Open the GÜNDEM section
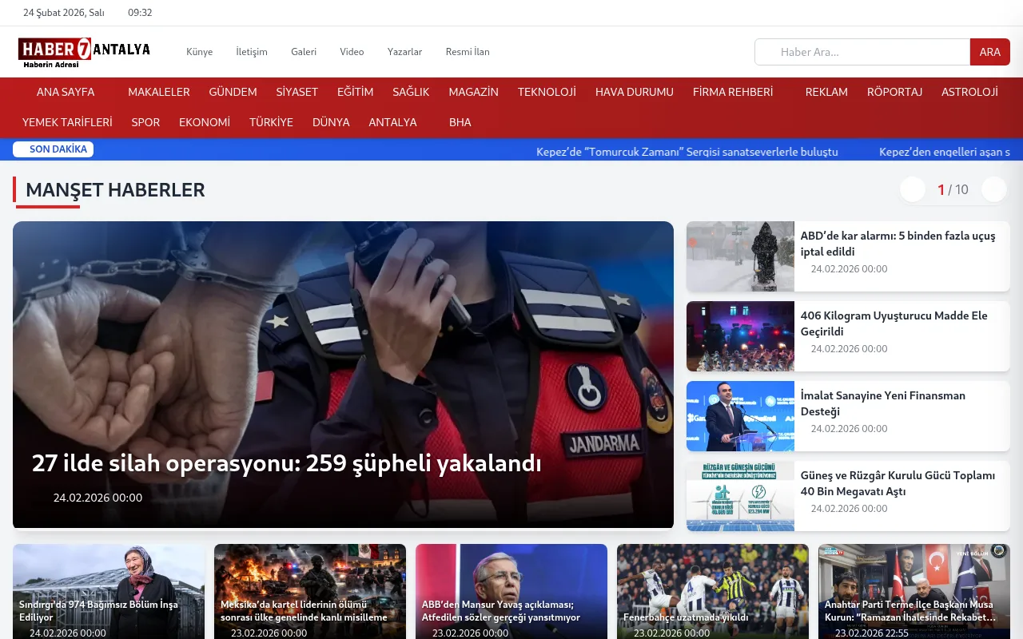The image size is (1023, 639). pyautogui.click(x=233, y=92)
